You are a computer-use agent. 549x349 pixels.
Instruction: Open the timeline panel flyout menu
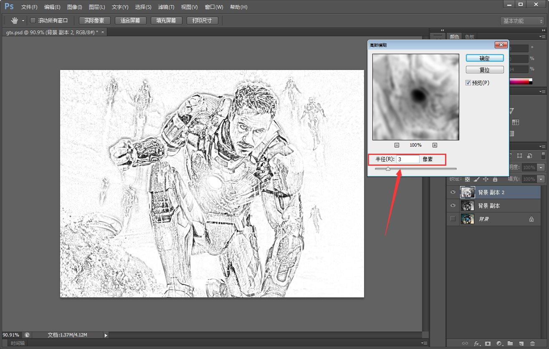click(x=424, y=343)
